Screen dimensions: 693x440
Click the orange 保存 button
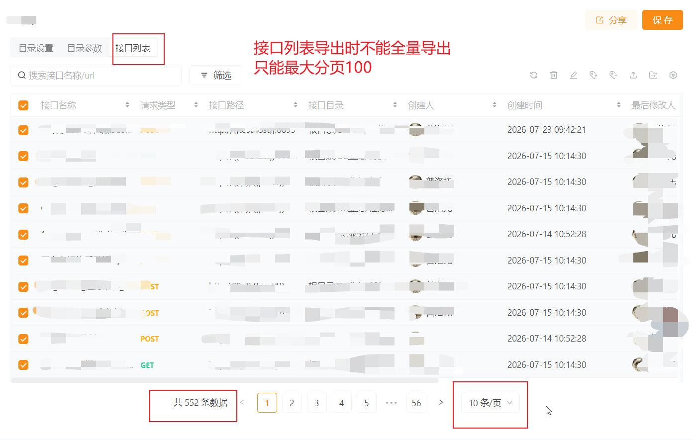(x=663, y=20)
